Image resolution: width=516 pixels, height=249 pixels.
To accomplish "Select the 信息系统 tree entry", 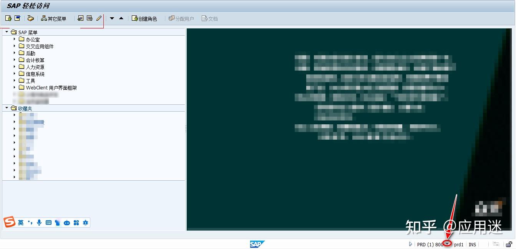I will [35, 74].
